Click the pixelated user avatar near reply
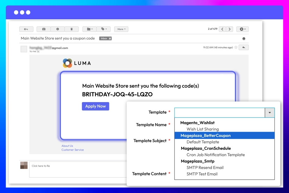This screenshot has height=193, width=289. pos(24,165)
